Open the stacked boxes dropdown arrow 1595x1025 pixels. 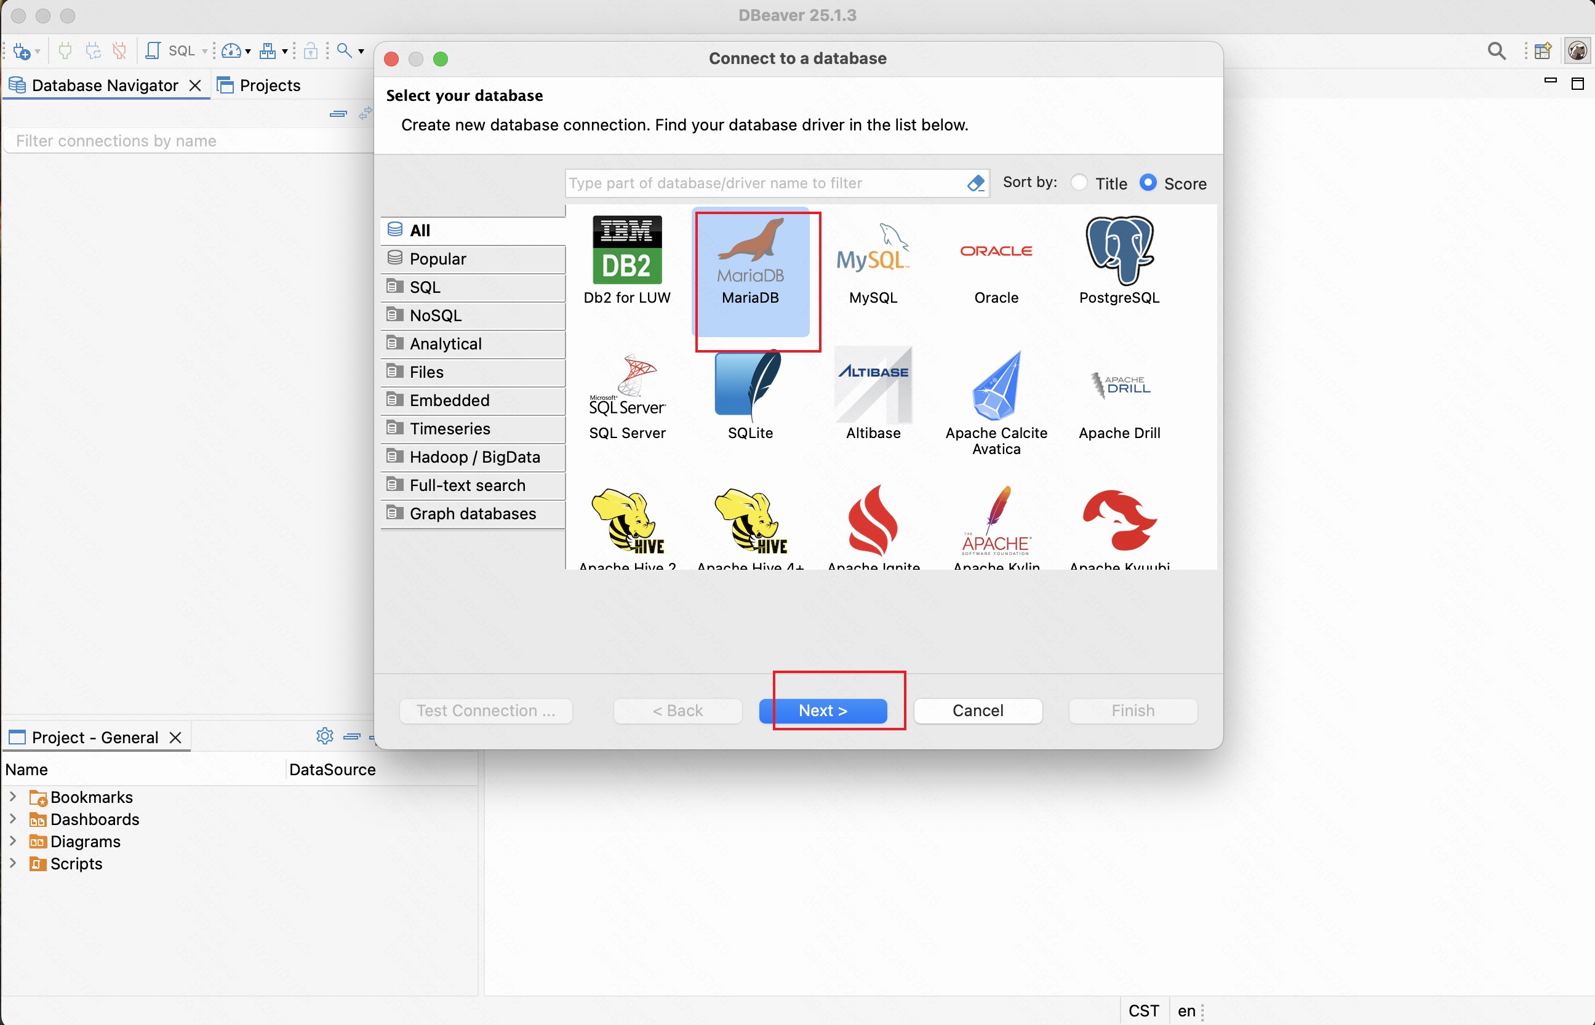(x=284, y=51)
